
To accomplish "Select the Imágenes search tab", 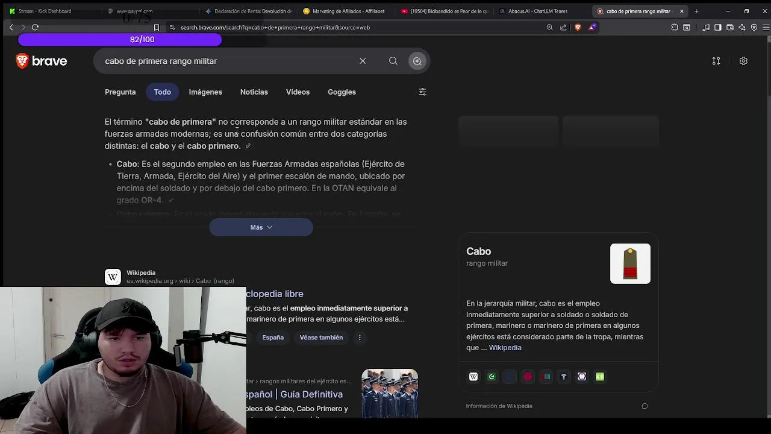I will pos(205,92).
